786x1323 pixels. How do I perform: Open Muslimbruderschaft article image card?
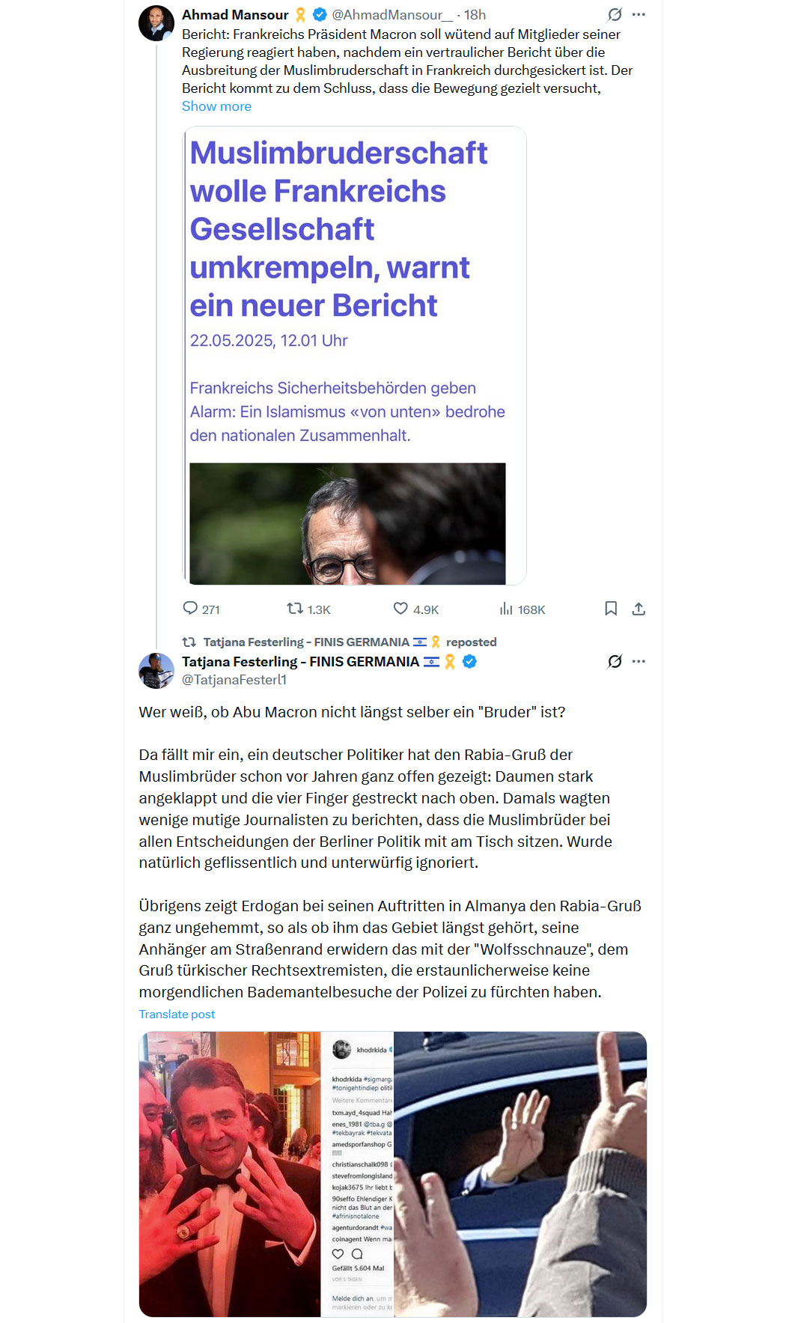(355, 356)
